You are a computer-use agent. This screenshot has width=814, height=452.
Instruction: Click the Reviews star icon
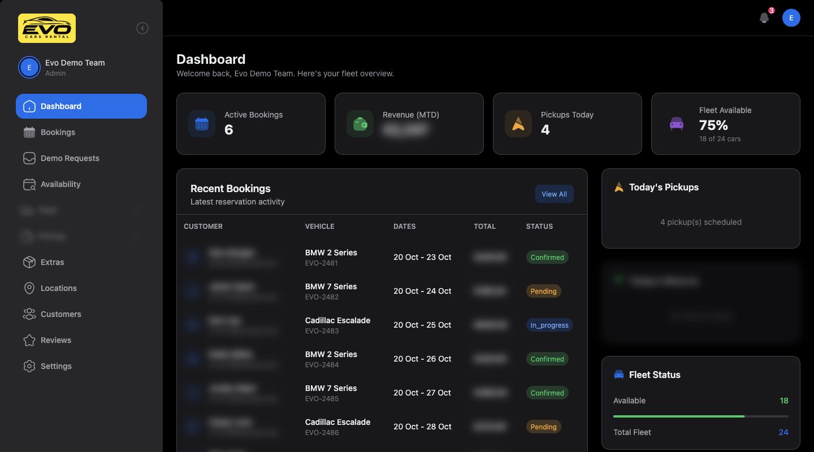point(29,340)
